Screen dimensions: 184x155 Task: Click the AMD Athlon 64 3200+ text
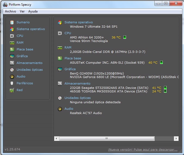tap(87, 37)
